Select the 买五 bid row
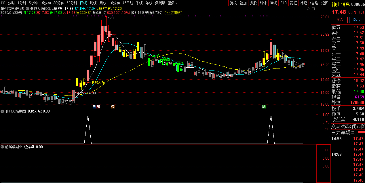This screenshot has width=365, height=183. [348, 75]
